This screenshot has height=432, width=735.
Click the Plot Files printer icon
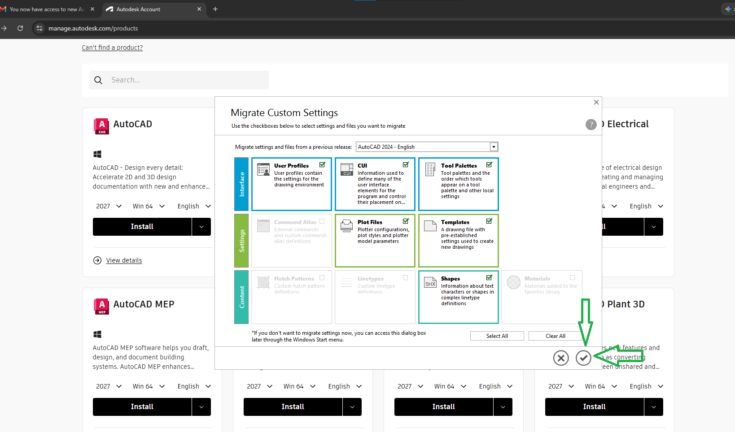pos(347,226)
